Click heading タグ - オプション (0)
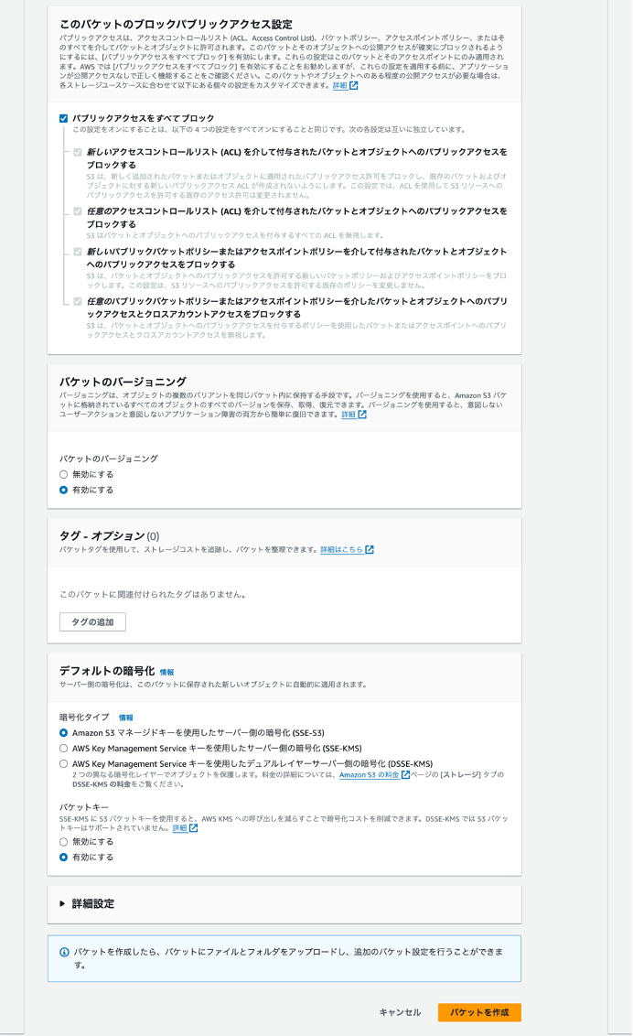Viewport: 633px width, 1036px height. 110,535
